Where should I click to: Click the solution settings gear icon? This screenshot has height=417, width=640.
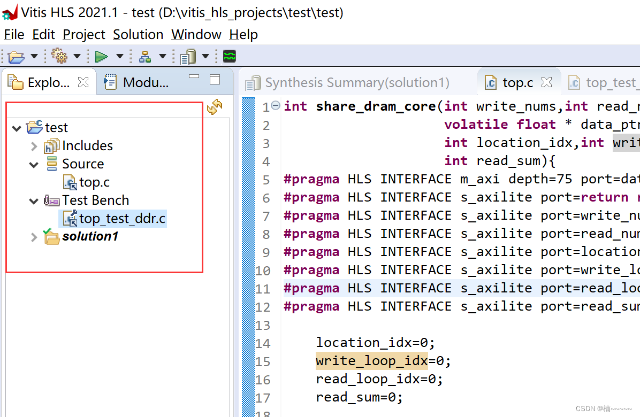tap(59, 56)
